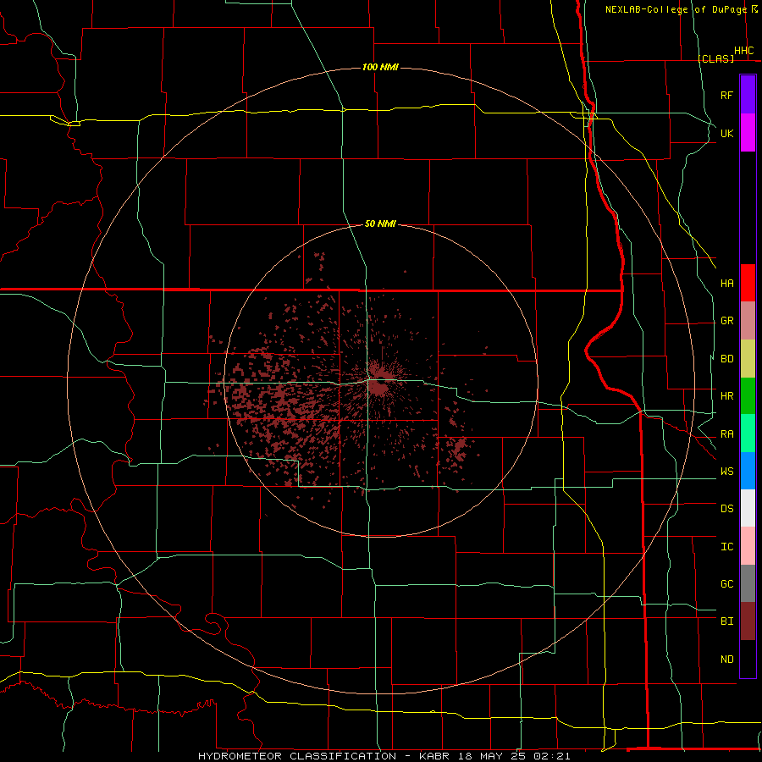The height and width of the screenshot is (762, 762).
Task: Click the green HR legend swatch
Action: 748,396
